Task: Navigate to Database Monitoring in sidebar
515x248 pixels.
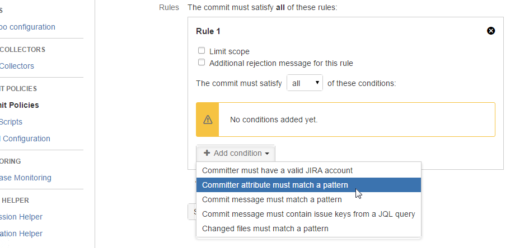Action: 25,178
